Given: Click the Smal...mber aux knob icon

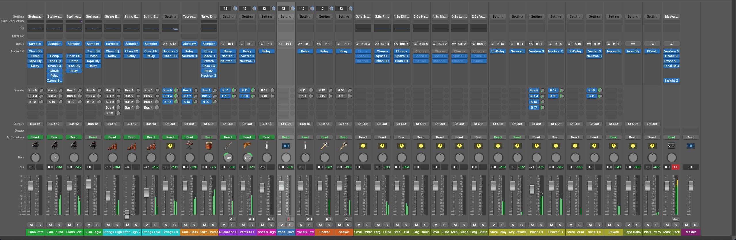Looking at the screenshot, I should (363, 146).
